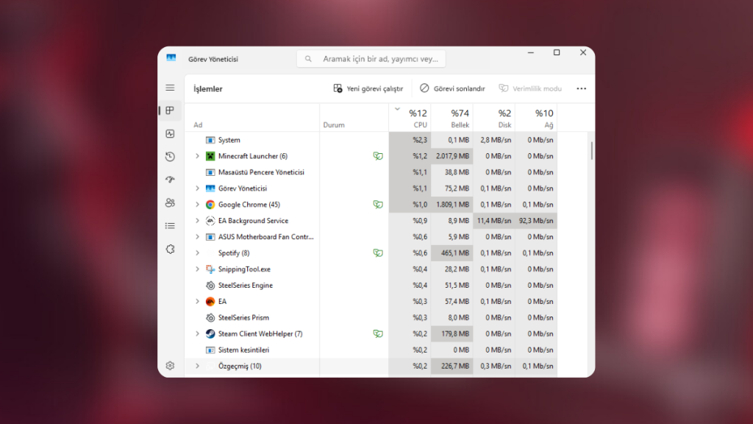
Task: Click the Google Chrome process icon
Action: tap(210, 205)
